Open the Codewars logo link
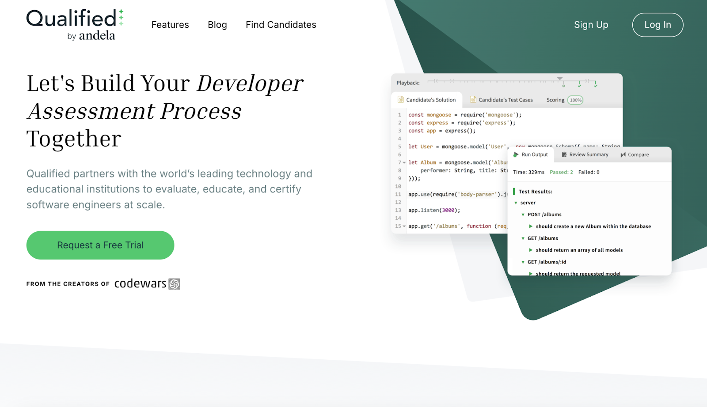Image resolution: width=707 pixels, height=407 pixels. 147,283
